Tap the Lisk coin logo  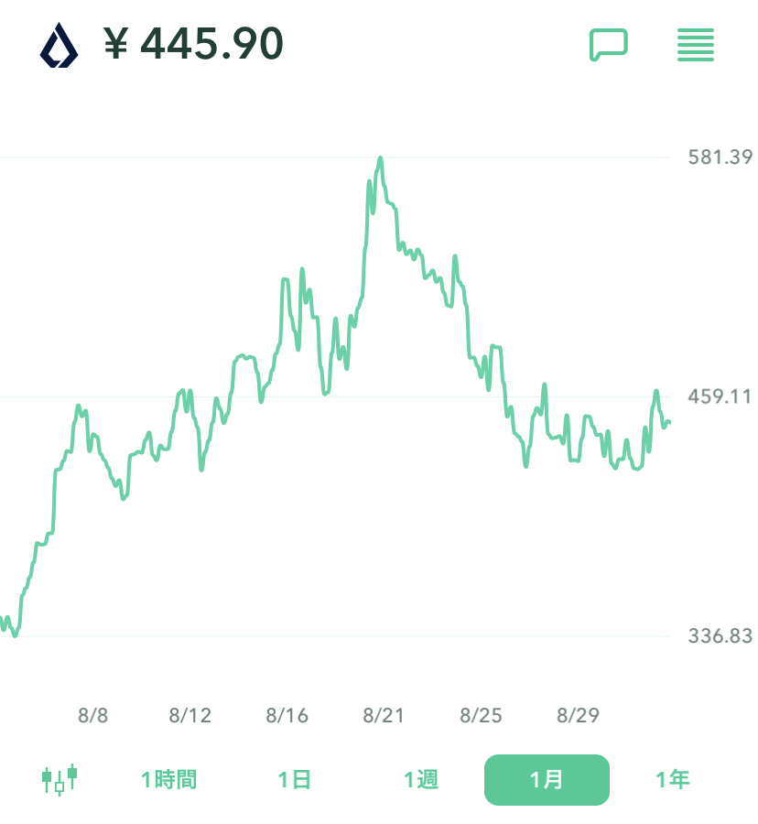click(59, 45)
